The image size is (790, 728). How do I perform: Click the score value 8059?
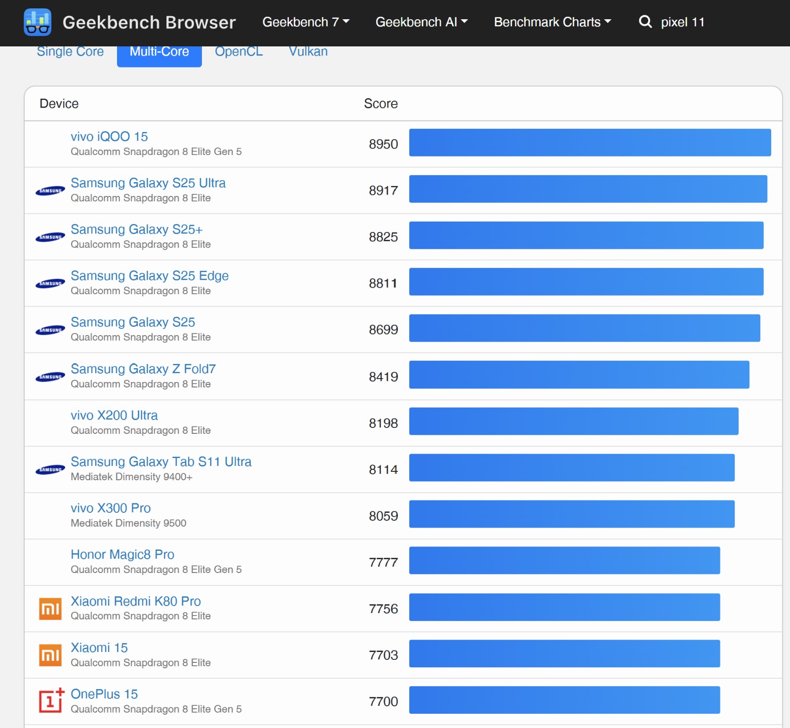point(384,516)
